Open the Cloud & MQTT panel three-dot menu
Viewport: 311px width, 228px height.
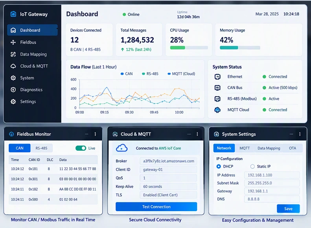coord(197,134)
